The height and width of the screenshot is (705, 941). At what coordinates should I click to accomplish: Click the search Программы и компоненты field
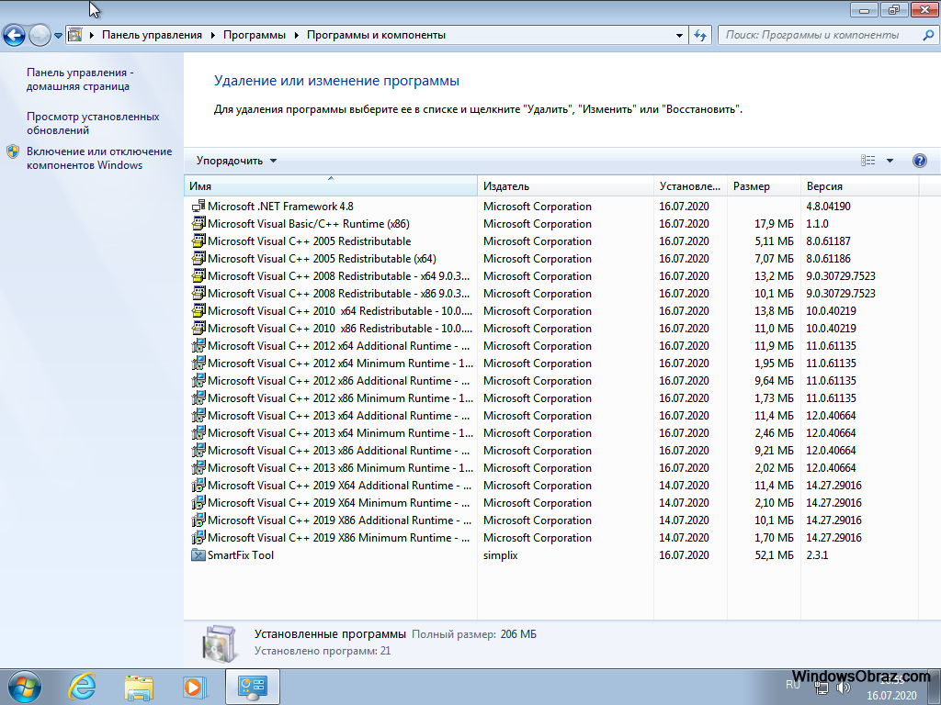pyautogui.click(x=821, y=35)
